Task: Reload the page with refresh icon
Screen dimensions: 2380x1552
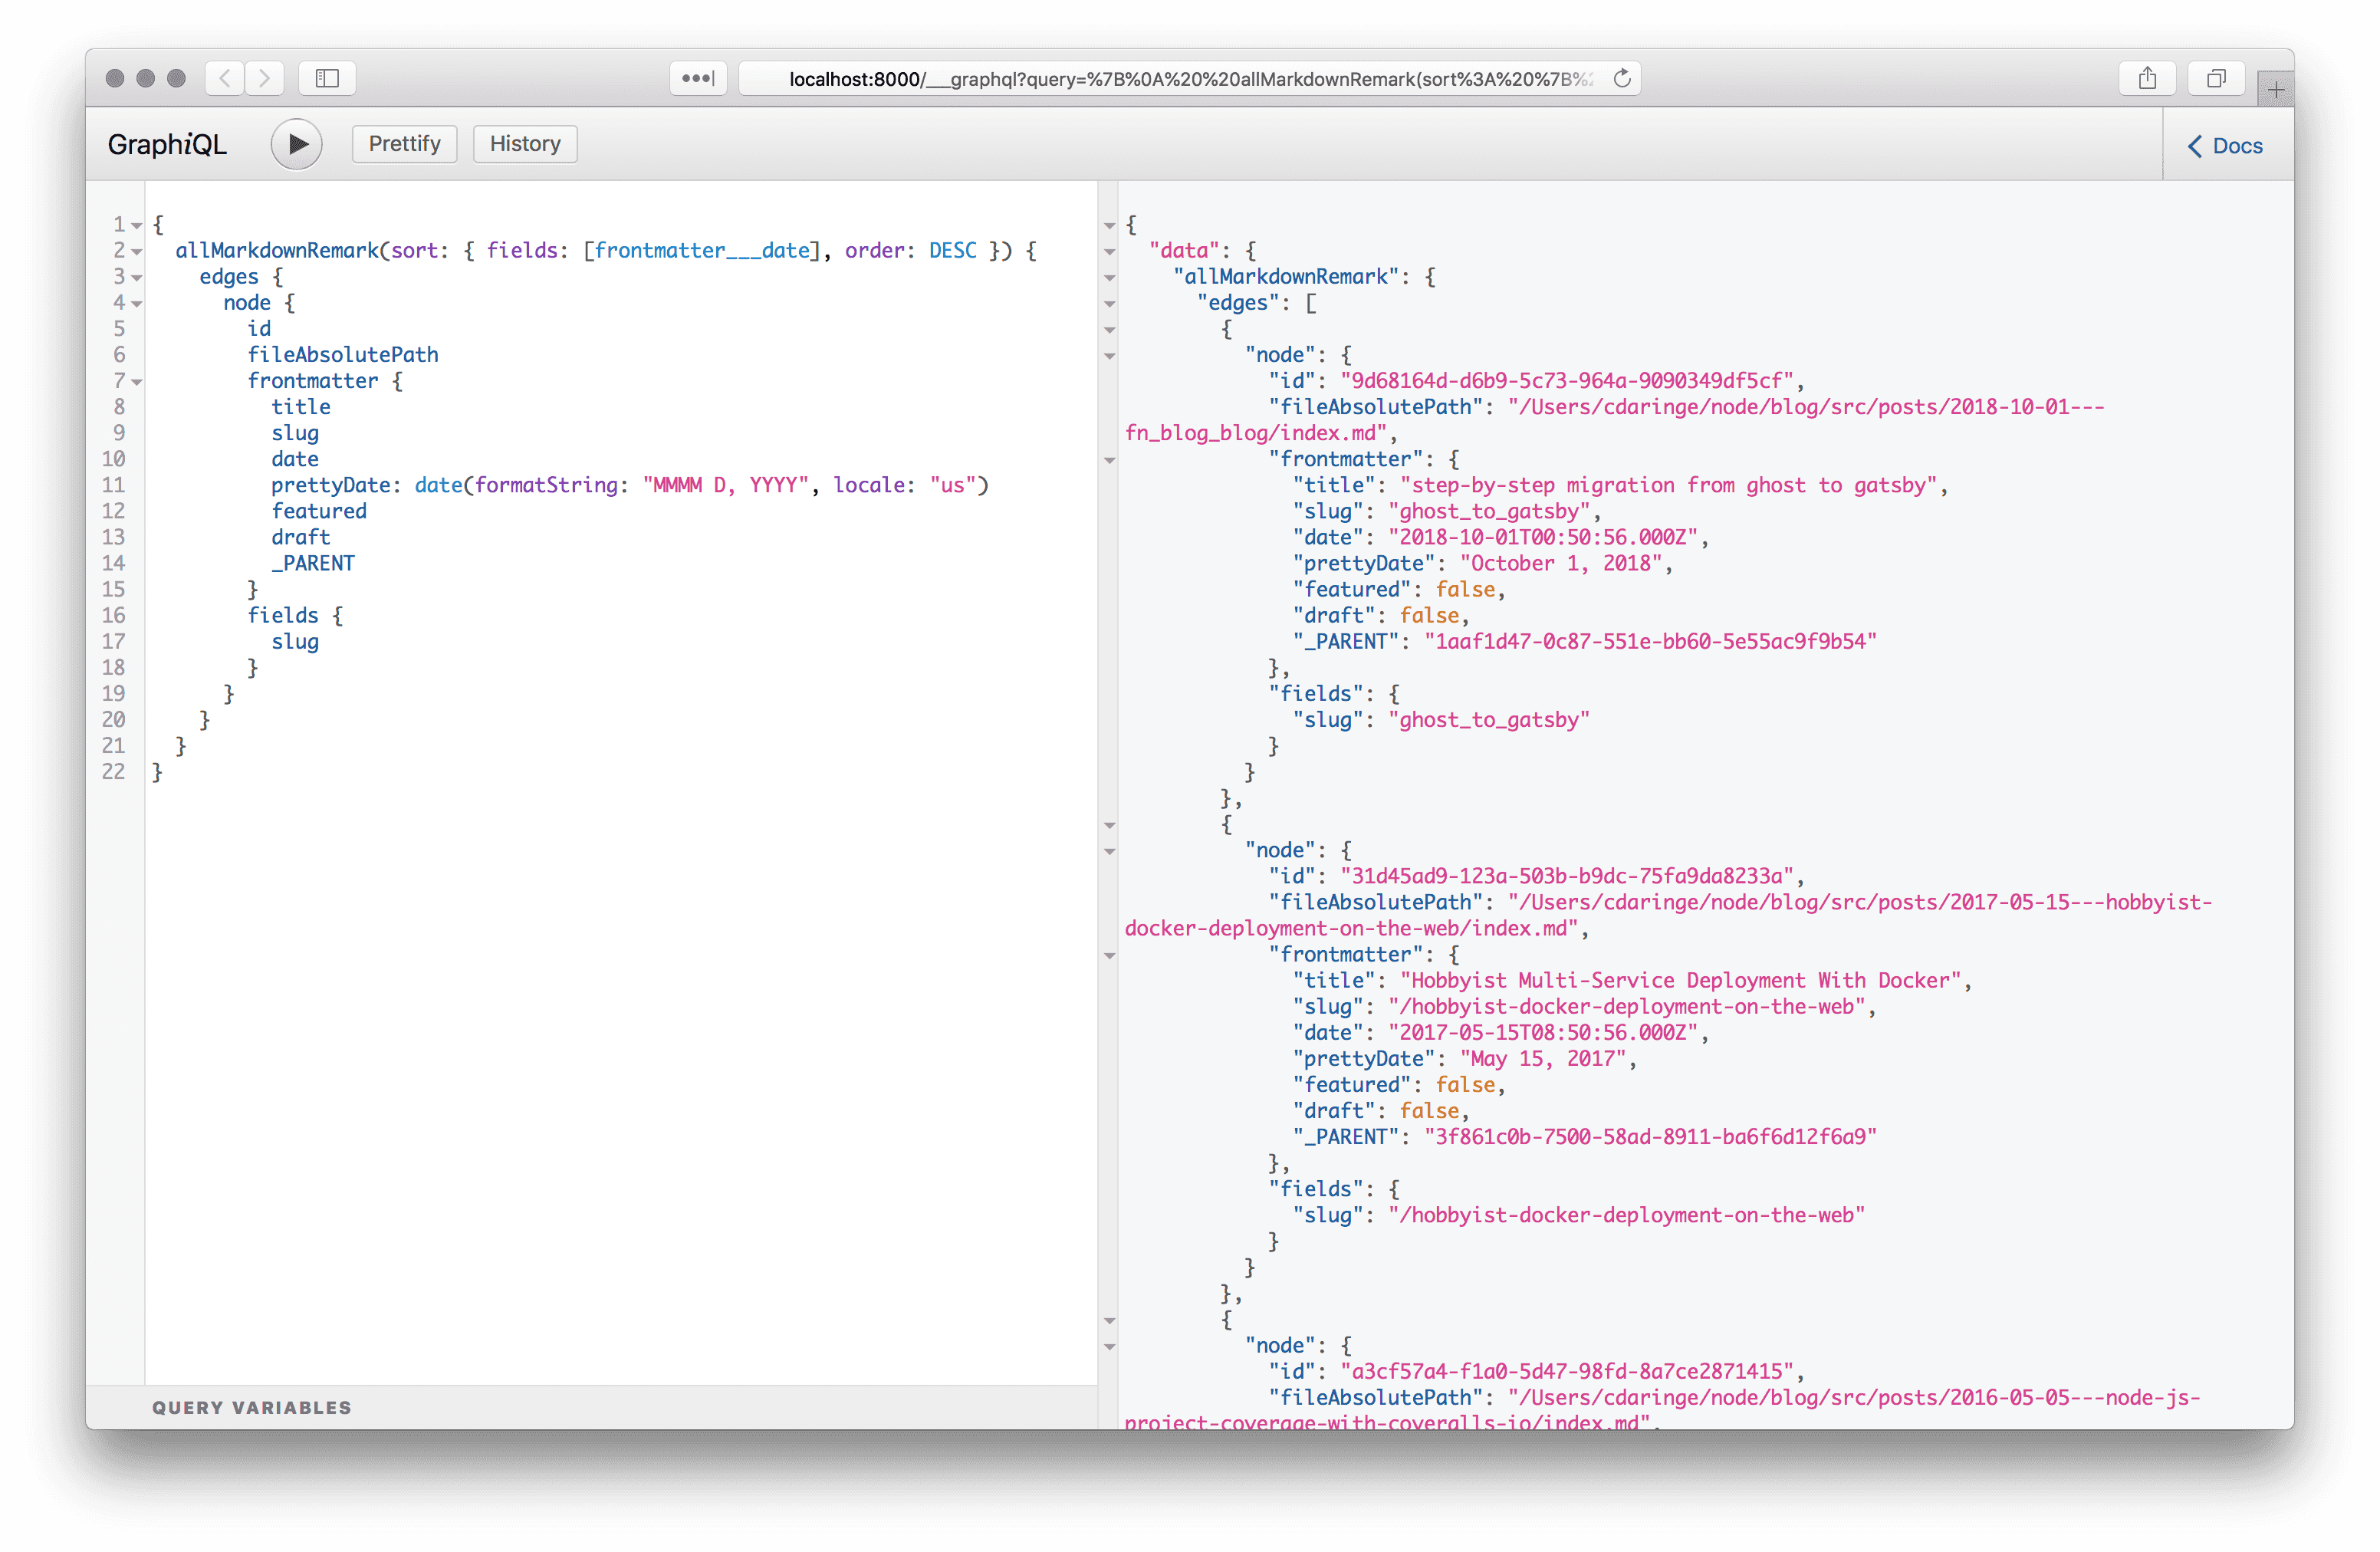Action: click(x=1622, y=78)
